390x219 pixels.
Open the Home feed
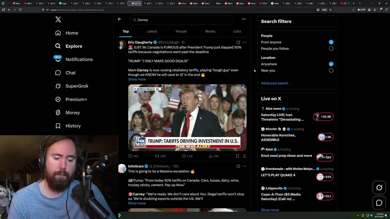coord(67,33)
